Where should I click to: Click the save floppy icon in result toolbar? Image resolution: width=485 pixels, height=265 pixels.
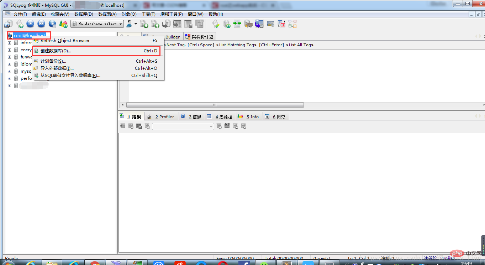pos(227,126)
